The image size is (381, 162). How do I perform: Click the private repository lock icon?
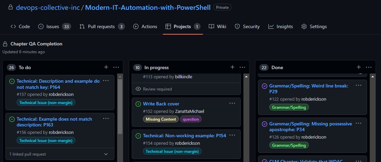[11, 7]
